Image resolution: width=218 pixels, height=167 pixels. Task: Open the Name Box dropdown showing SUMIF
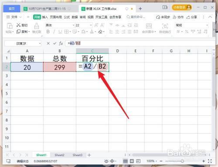click(40, 43)
